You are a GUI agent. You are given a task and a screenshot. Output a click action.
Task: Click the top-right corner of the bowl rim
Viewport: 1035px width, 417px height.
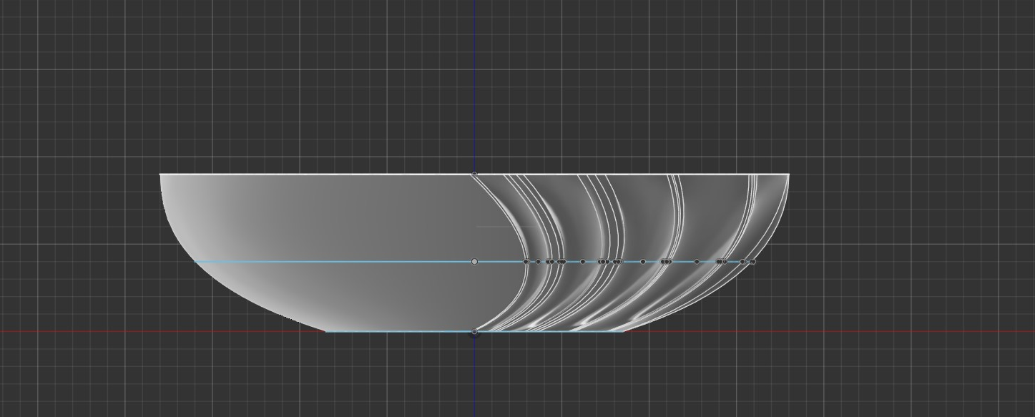(789, 174)
